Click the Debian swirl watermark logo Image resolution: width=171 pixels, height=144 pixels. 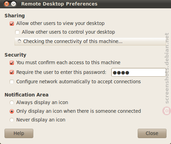(166, 111)
